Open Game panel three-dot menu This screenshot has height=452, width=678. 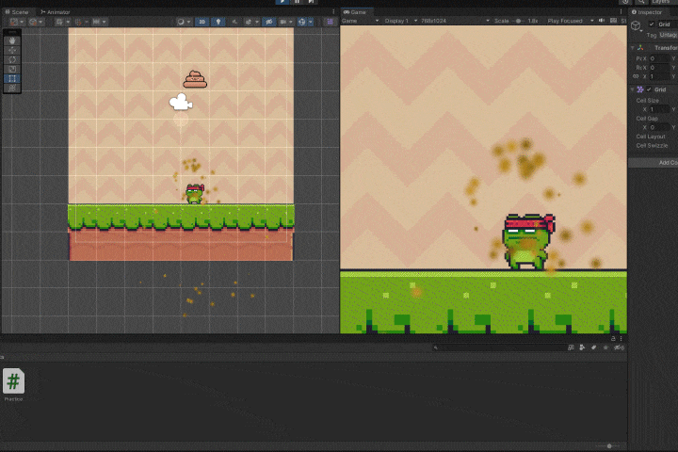coord(621,12)
